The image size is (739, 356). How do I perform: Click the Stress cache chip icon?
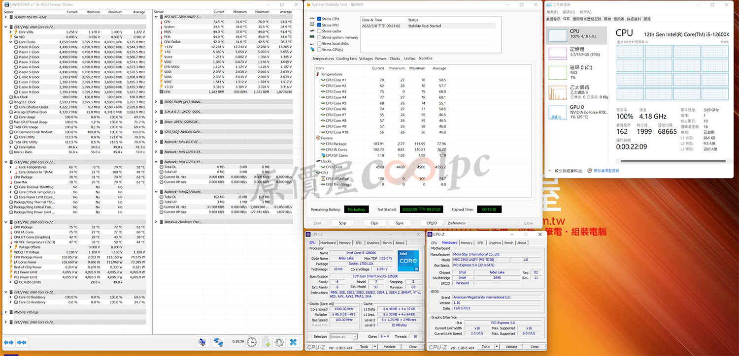[x=312, y=31]
